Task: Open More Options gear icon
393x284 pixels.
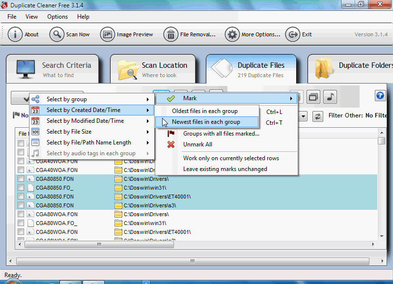Action: (232, 34)
